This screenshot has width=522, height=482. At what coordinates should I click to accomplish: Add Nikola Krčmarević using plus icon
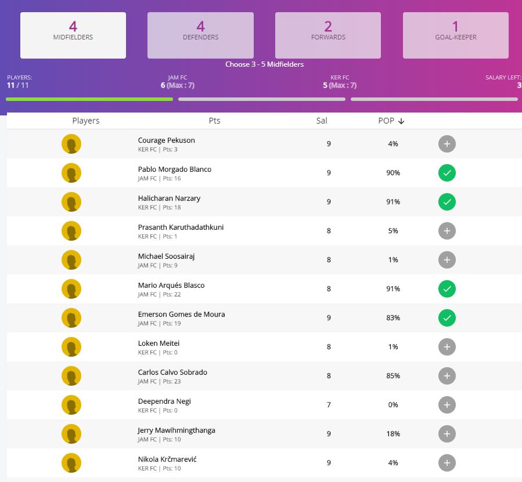point(447,463)
